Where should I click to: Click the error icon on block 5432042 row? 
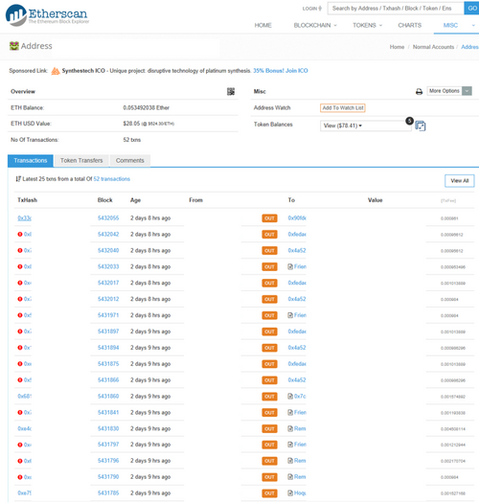click(20, 234)
